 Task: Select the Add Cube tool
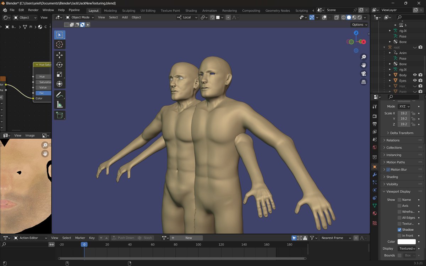tap(59, 115)
